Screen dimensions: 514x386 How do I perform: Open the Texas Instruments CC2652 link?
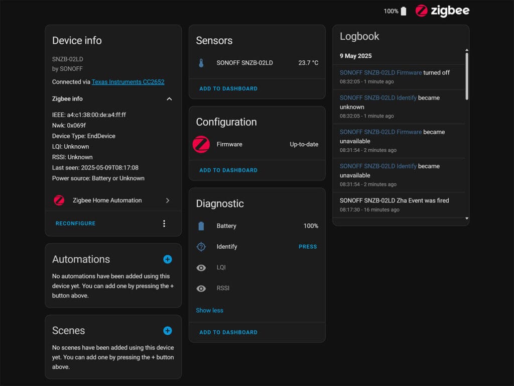coord(128,82)
